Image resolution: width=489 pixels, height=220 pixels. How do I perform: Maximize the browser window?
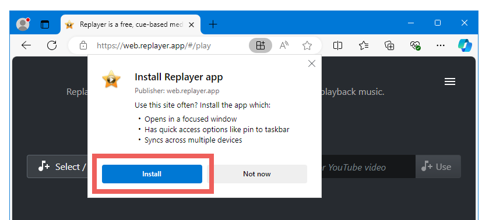point(438,23)
